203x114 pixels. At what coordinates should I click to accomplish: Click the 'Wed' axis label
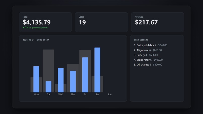(61, 94)
